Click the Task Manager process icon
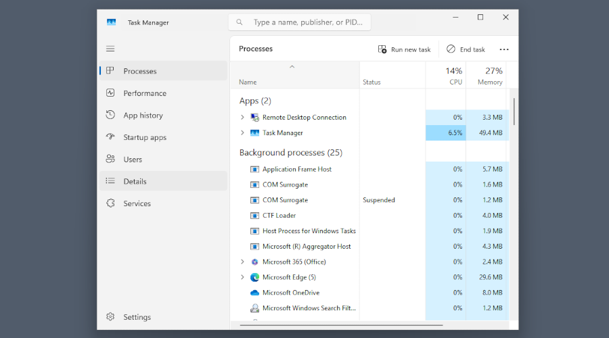609x338 pixels. pyautogui.click(x=255, y=132)
